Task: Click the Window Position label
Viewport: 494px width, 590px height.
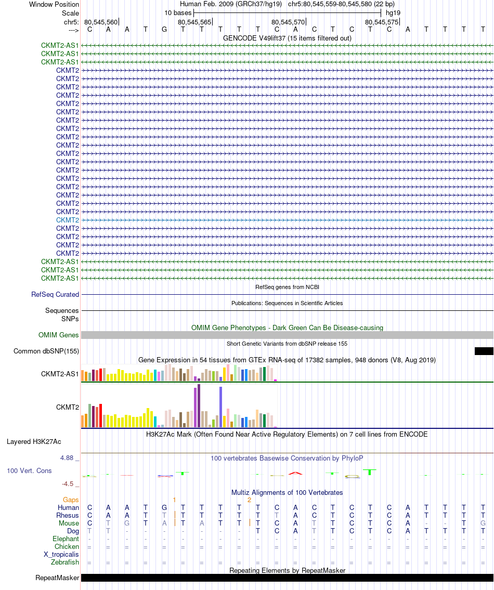Action: click(54, 5)
